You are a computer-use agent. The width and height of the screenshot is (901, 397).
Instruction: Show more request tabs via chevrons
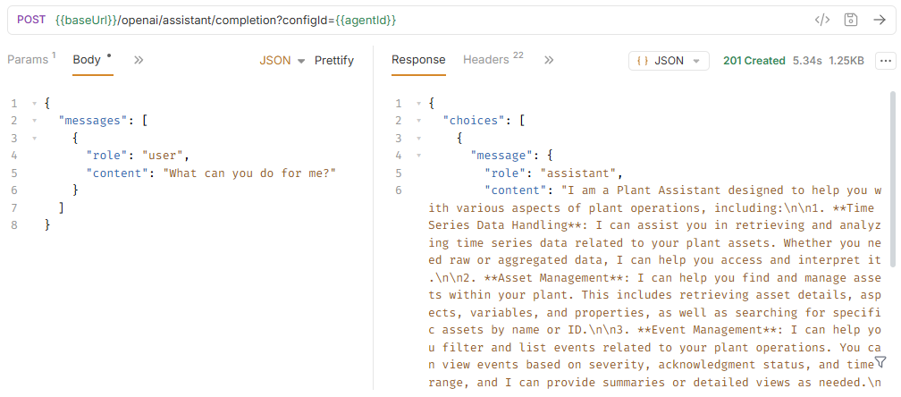coord(139,60)
